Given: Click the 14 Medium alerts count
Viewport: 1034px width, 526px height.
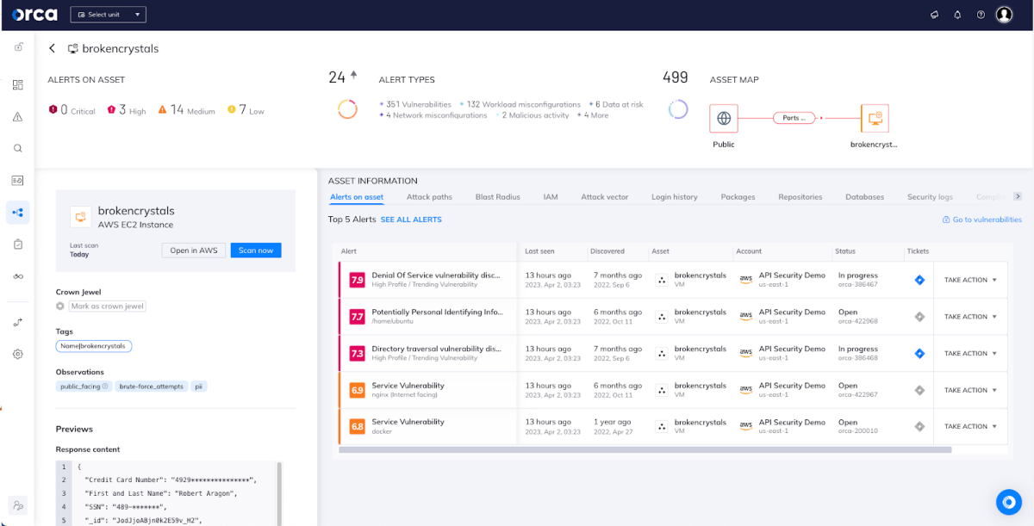Looking at the screenshot, I should [x=186, y=110].
